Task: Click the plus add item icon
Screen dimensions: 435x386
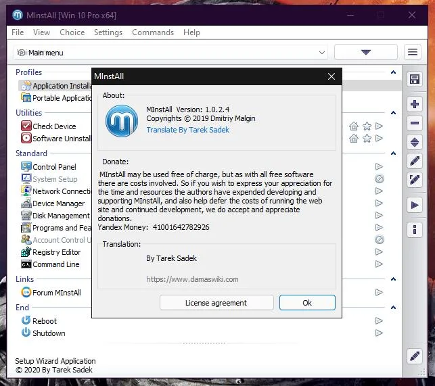Action: 415,104
